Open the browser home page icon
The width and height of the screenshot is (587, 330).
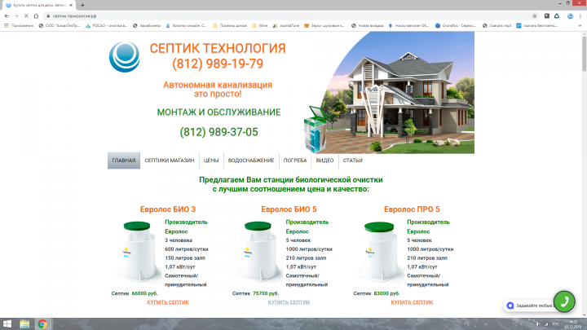pos(36,16)
